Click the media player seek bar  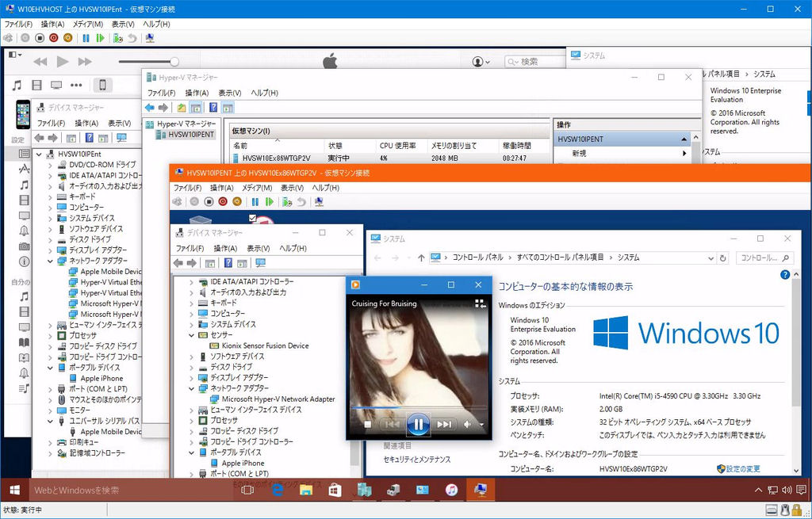pos(418,408)
